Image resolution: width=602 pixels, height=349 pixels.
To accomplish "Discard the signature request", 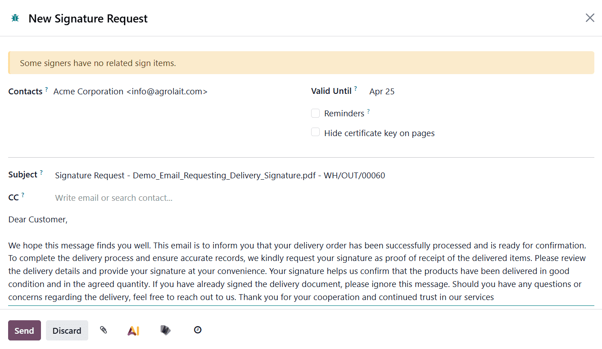I will 67,330.
